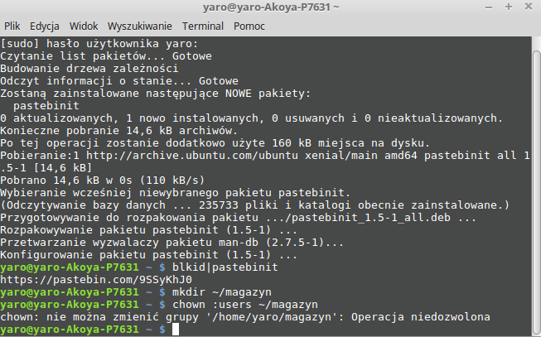541x337 pixels.
Task: Click 'Czytanie list pakietów... Gotowe' line
Action: coord(106,56)
